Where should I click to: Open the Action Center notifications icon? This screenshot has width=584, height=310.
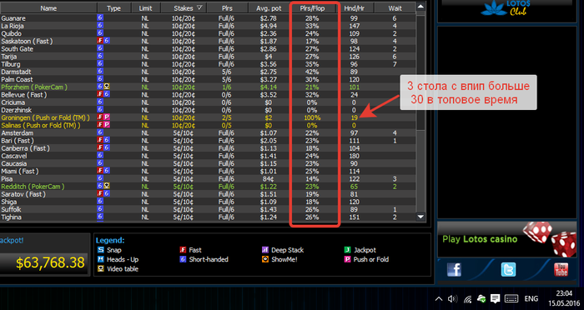tap(495, 298)
